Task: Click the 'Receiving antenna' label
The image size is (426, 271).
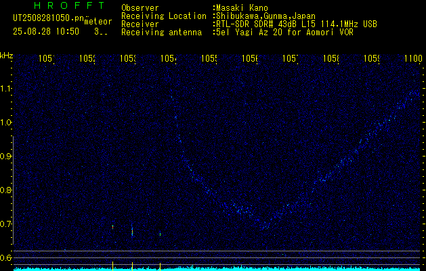Action: [161, 33]
